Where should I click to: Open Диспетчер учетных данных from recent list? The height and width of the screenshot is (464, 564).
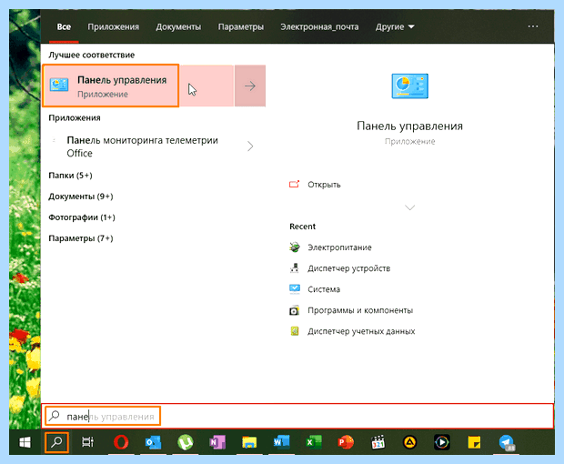pos(361,331)
